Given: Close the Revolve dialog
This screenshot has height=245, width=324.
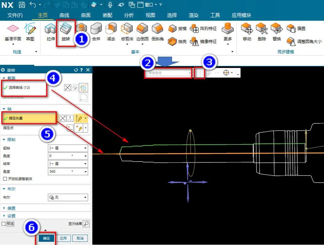Looking at the screenshot, I should pos(88,70).
